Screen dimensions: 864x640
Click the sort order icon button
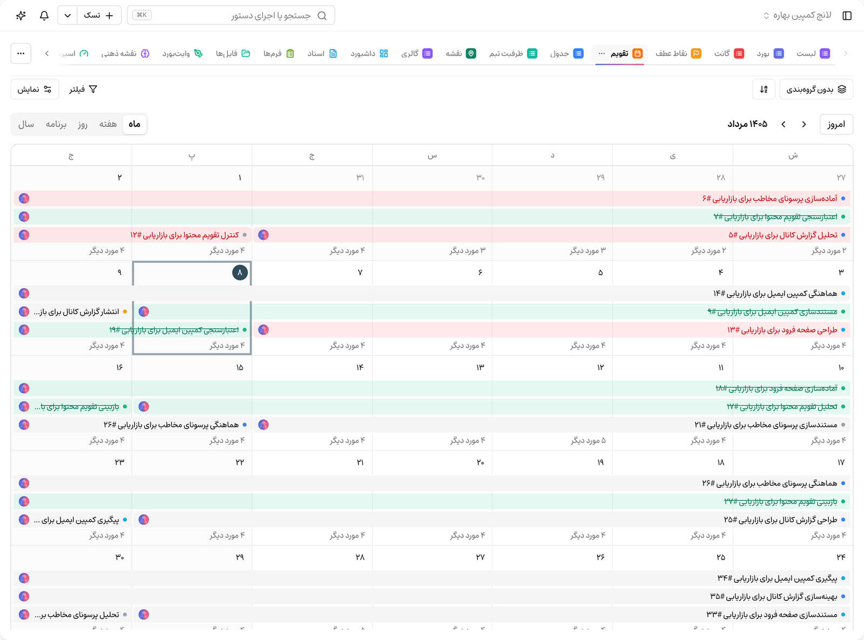[x=764, y=89]
